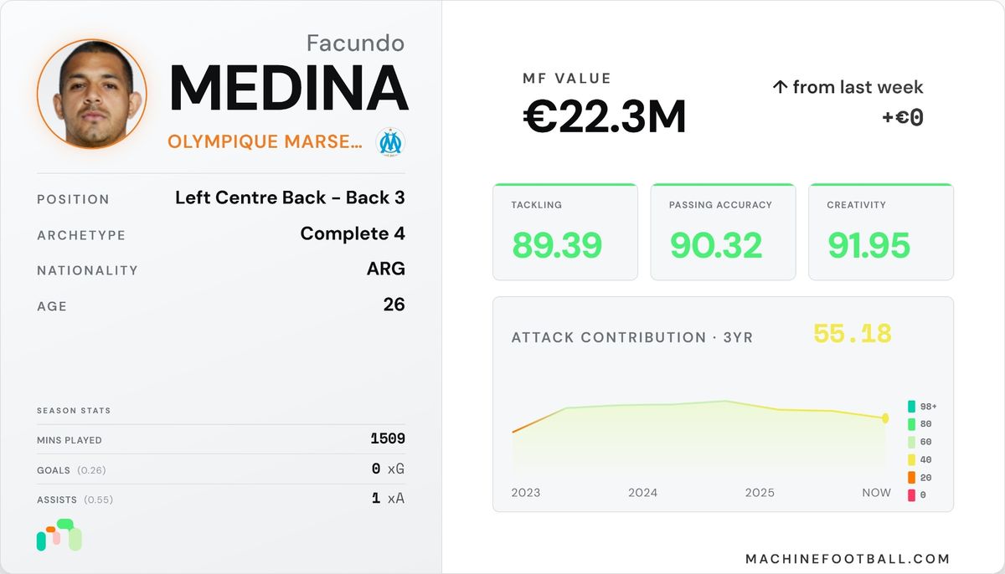Select the orange 20 legend swatch
The height and width of the screenshot is (574, 1005).
pos(911,478)
